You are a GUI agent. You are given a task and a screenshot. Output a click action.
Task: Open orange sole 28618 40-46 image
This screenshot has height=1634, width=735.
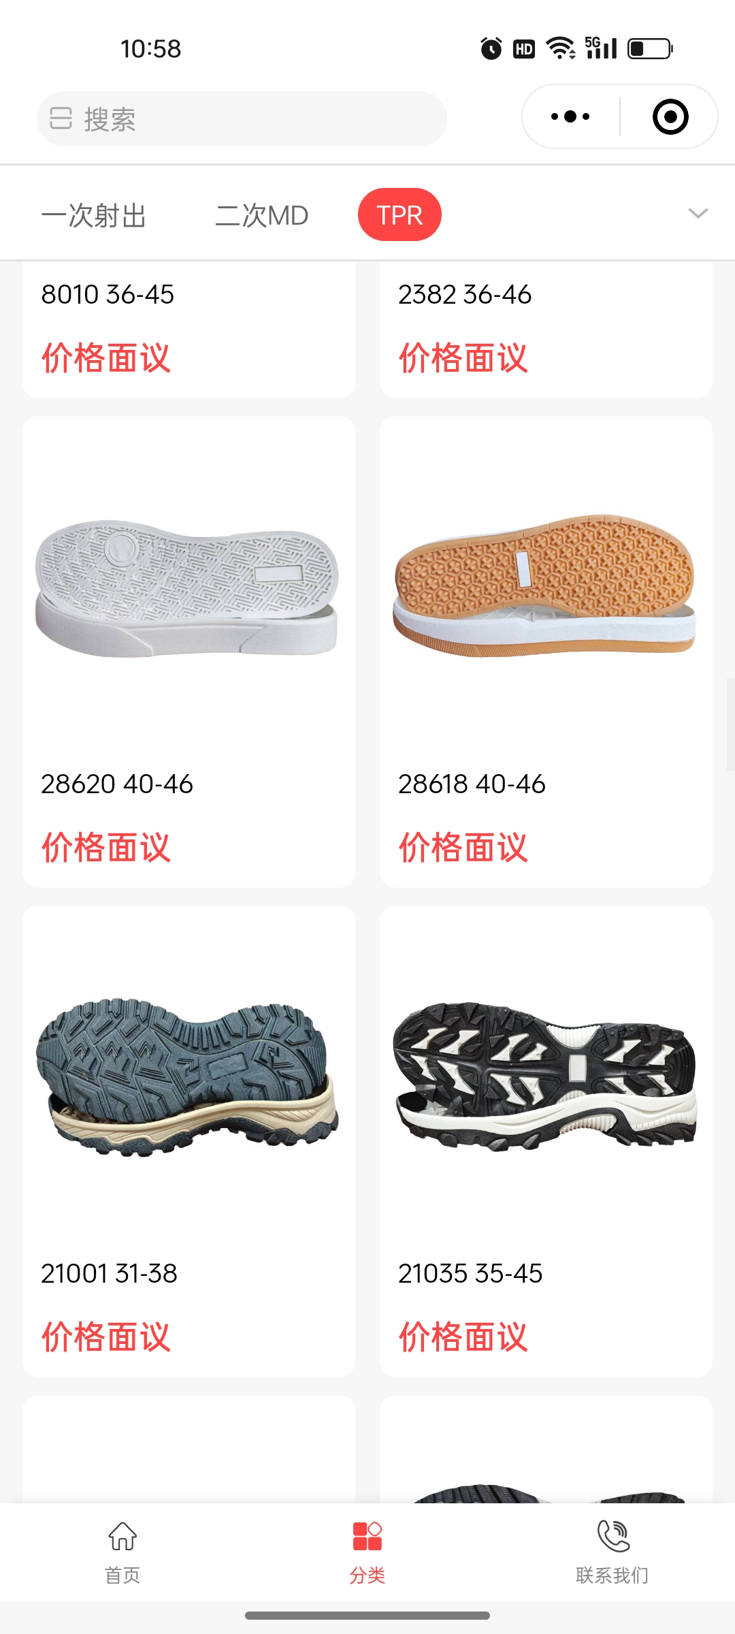(544, 586)
